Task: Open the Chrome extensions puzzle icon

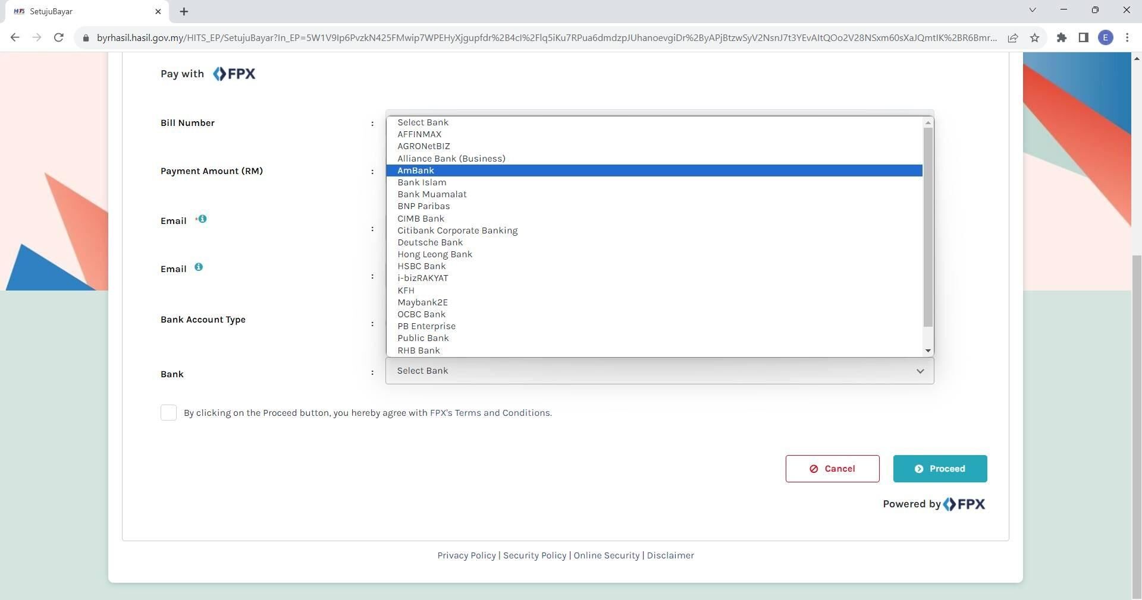Action: click(x=1061, y=37)
